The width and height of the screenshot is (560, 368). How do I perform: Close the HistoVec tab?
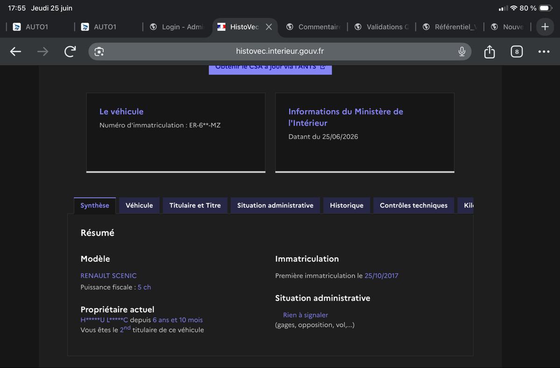click(269, 27)
